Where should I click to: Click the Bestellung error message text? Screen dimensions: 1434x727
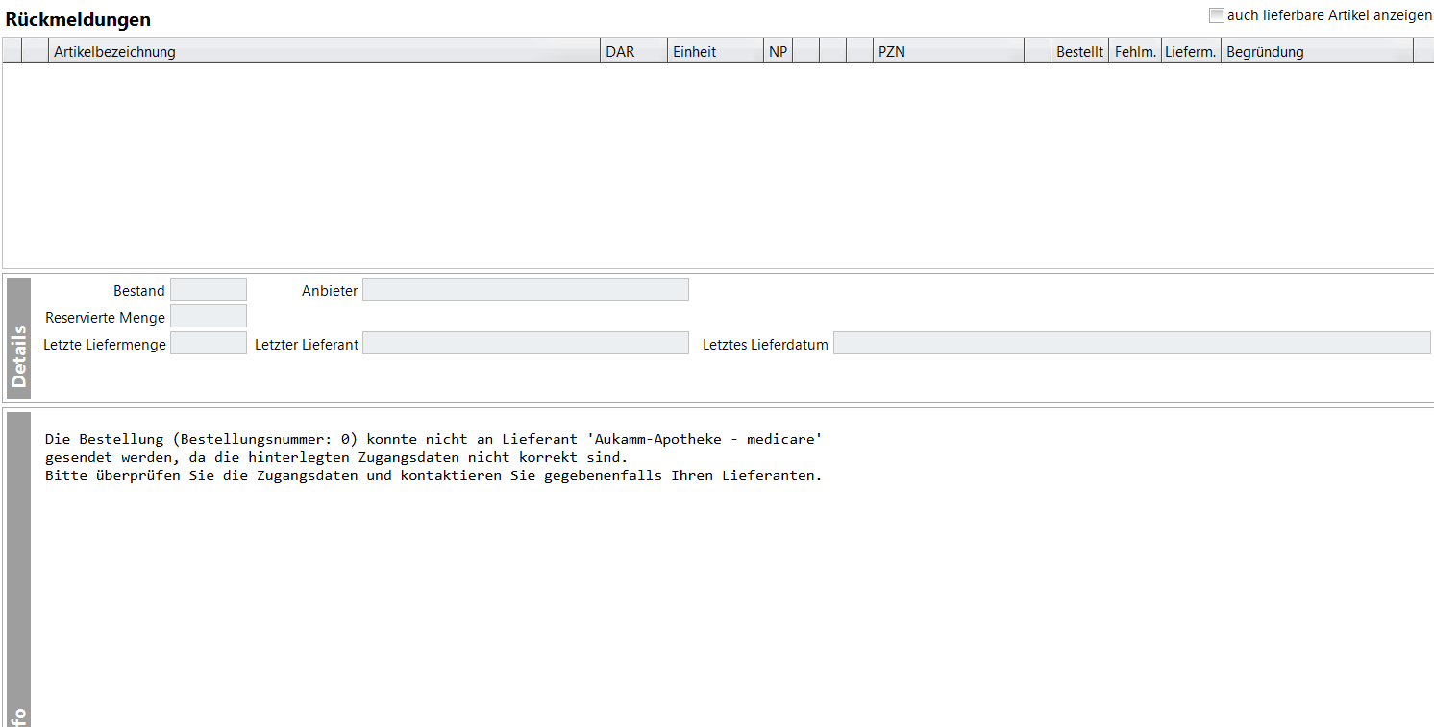(433, 457)
